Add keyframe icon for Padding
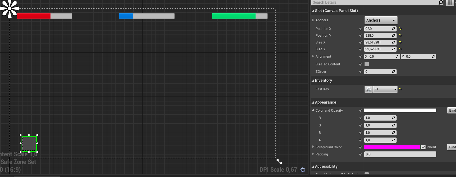456x177 pixels. 361,154
